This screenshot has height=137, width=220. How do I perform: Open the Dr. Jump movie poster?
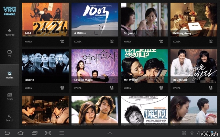coord(144,20)
